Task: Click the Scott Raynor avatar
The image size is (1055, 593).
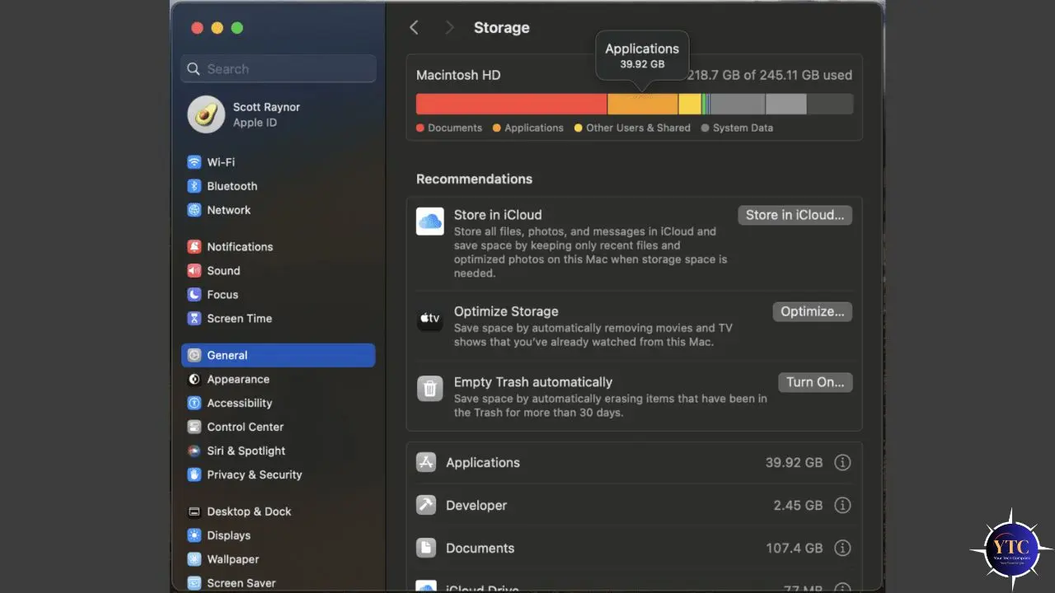Action: tap(206, 114)
